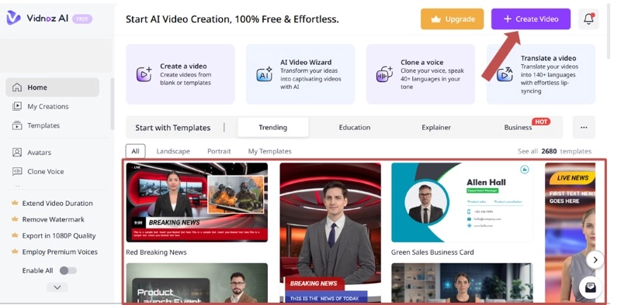The height and width of the screenshot is (305, 621).
Task: Switch to the Trending tab
Action: pyautogui.click(x=273, y=127)
